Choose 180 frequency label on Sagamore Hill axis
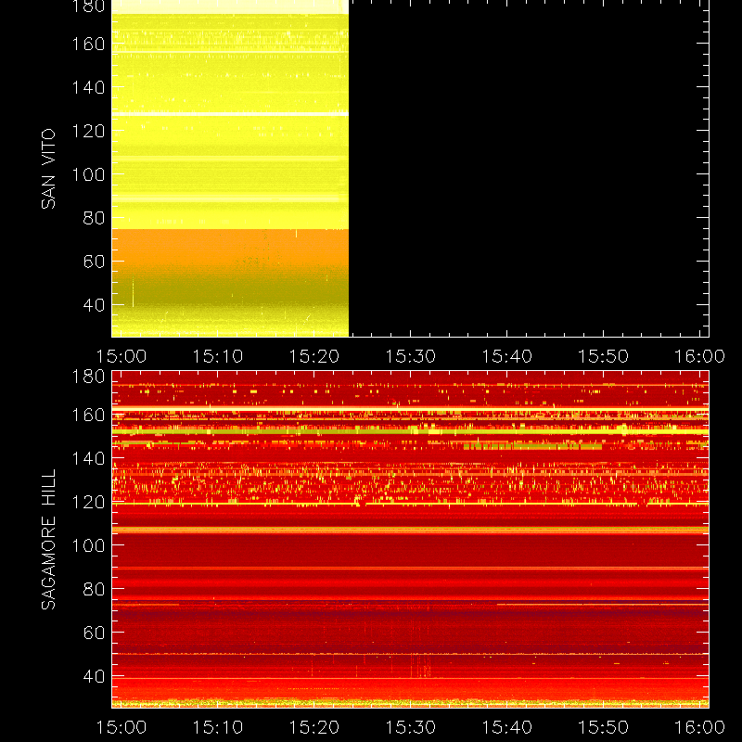Screen dimensions: 742x742 [x=88, y=377]
